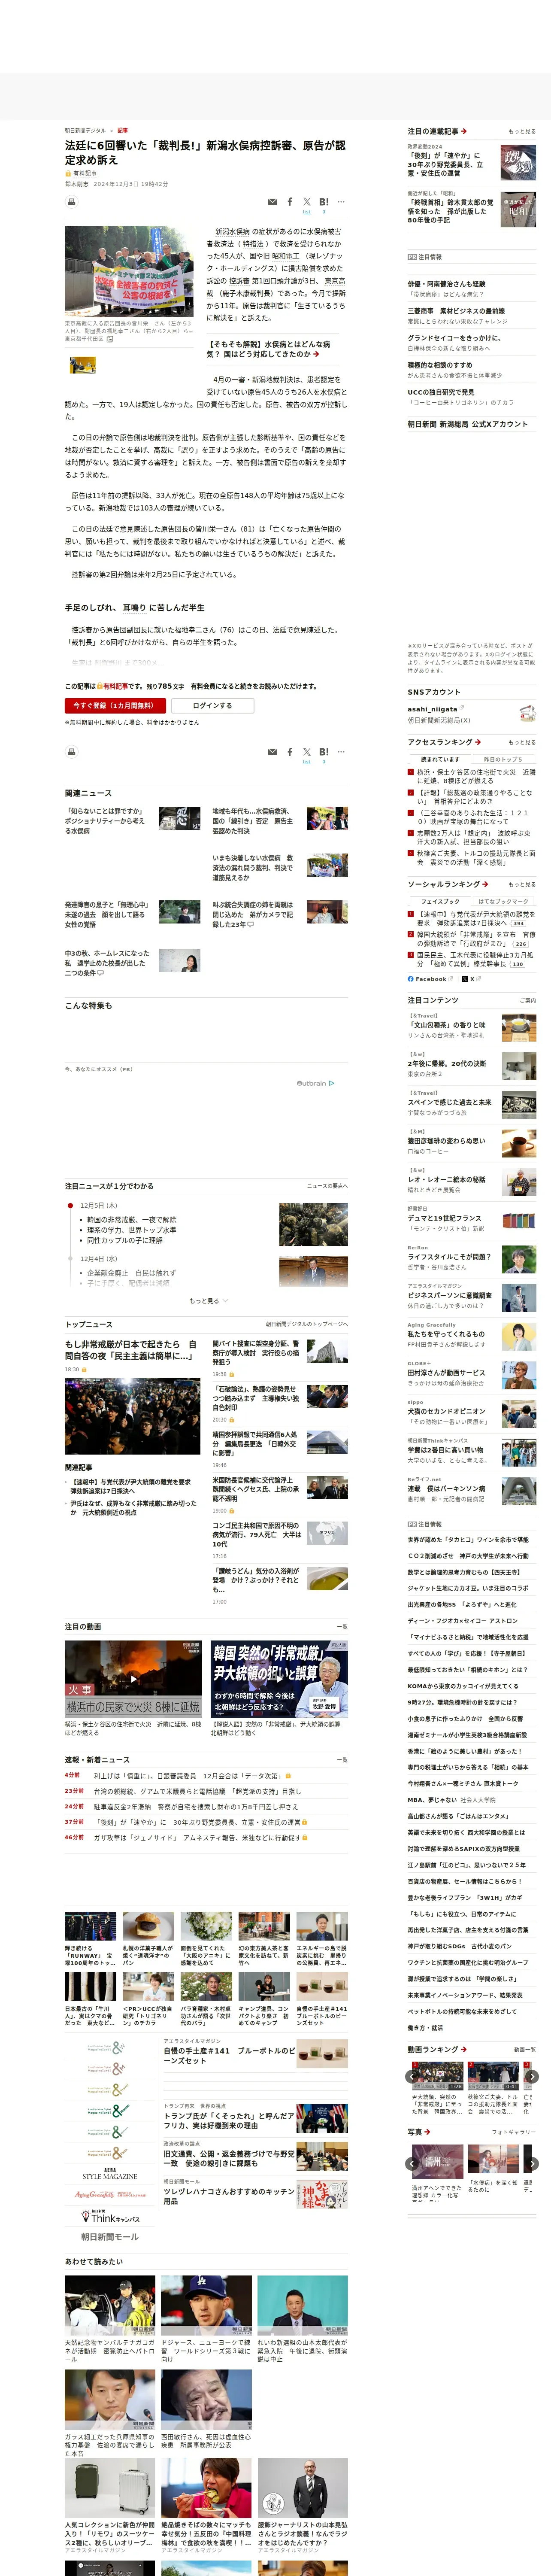Open 三菱商事 素材ビジネスの最前線 link
Screen dimensions: 551x2576
(456, 311)
